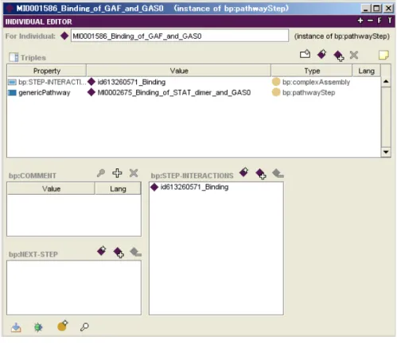Maximize the MI0001586 window
Image resolution: width=397 pixels, height=344 pixels.
coord(377,9)
